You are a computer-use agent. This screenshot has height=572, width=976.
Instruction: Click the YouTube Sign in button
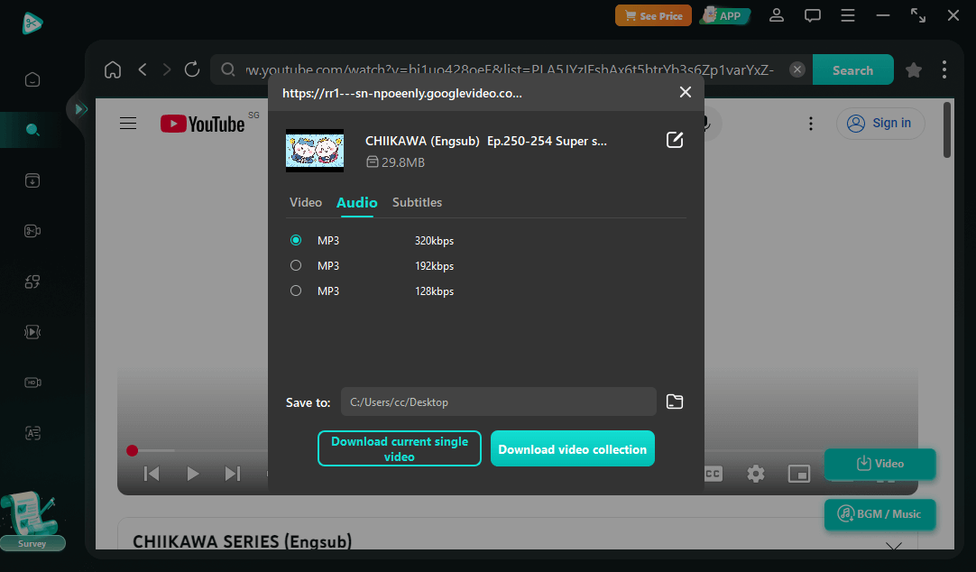880,124
